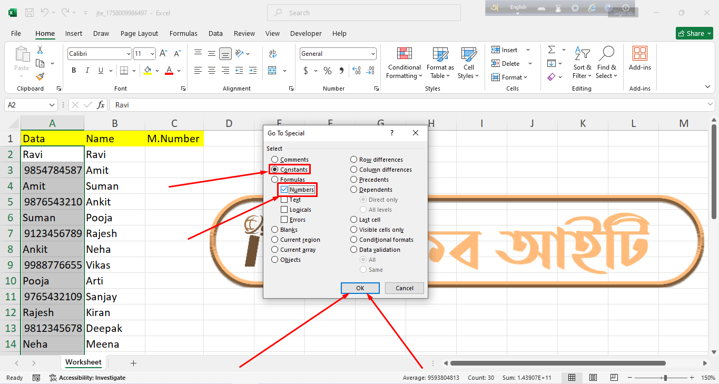Select the Constants radio button
Viewport: 719px width, 384px height.
[x=274, y=169]
